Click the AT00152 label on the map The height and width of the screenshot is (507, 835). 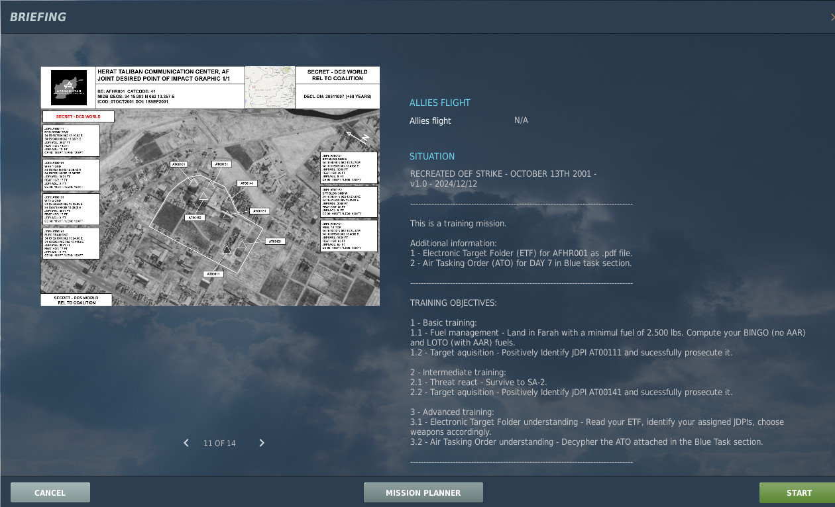[x=194, y=217]
